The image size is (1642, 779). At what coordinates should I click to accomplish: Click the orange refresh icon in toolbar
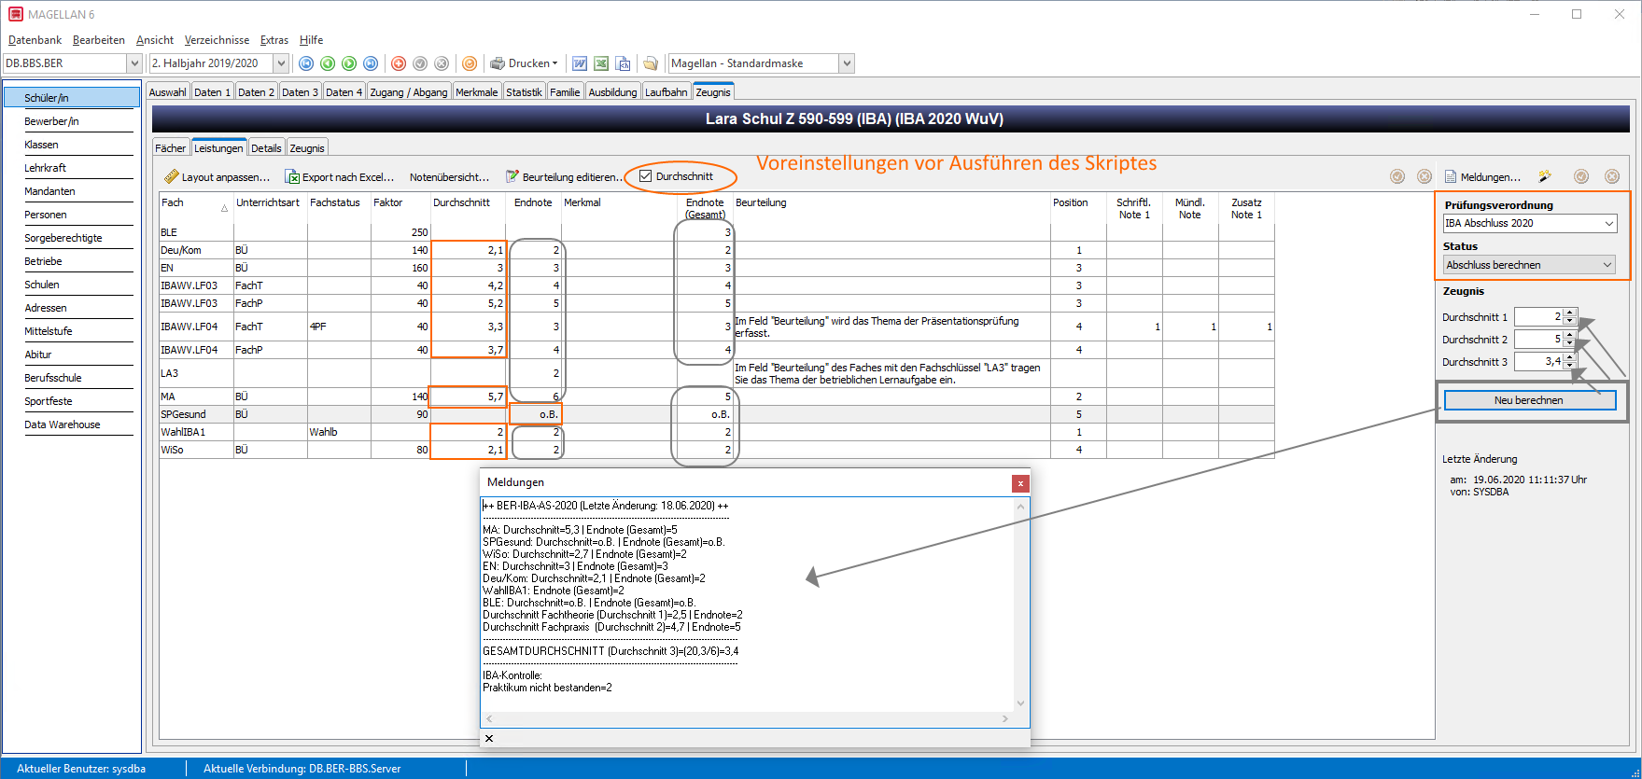point(470,63)
